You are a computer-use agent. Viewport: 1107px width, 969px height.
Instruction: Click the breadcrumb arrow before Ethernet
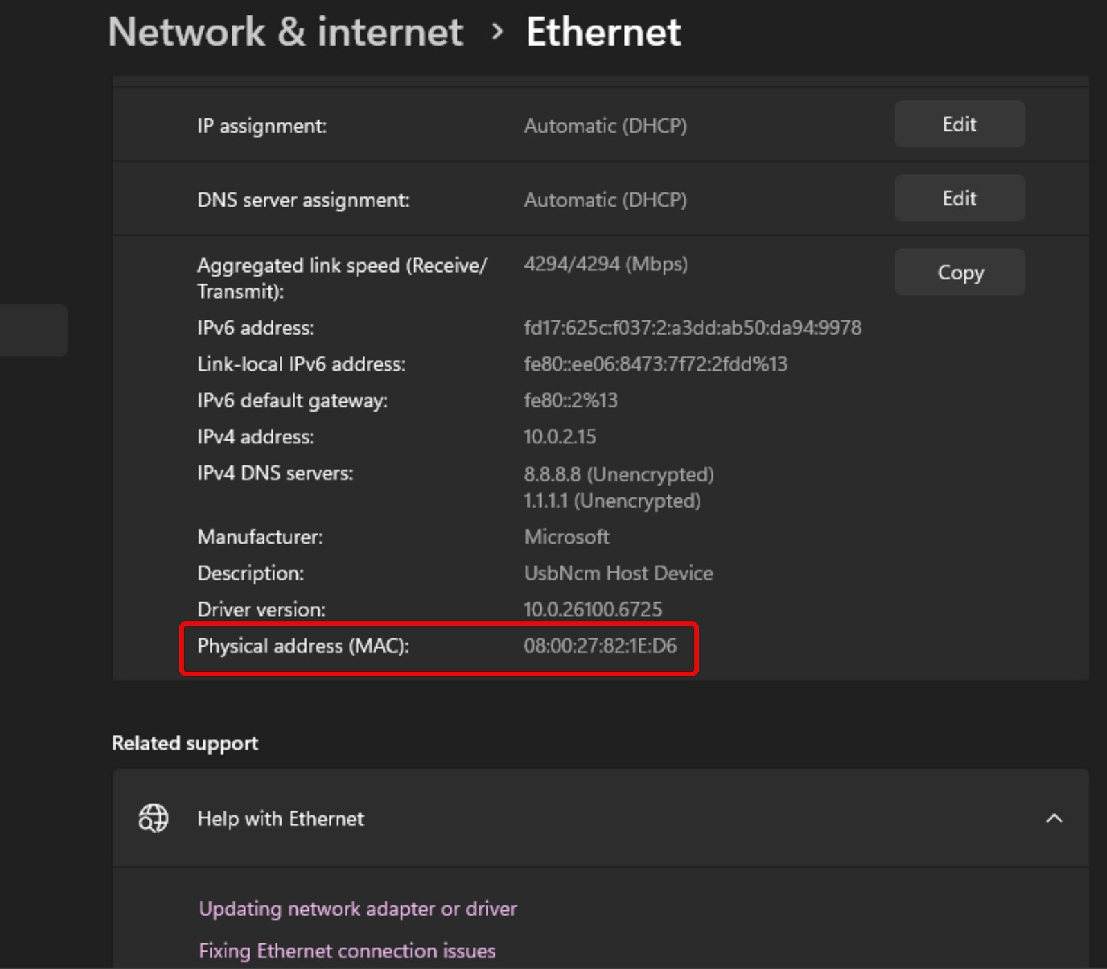496,32
